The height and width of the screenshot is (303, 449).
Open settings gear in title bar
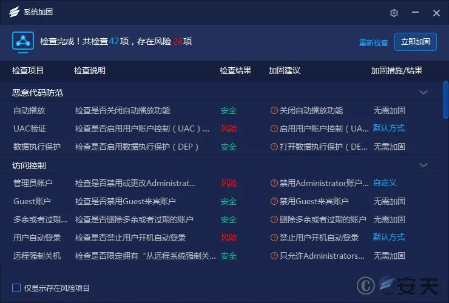point(394,13)
